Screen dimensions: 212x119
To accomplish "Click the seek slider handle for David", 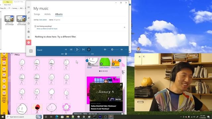I will point(66,54).
